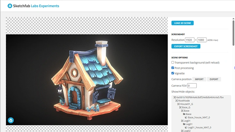
Task: Click Import for camera position
Action: (x=199, y=79)
